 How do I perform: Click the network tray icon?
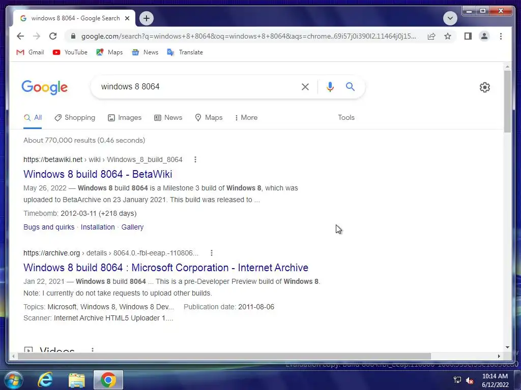(457, 380)
